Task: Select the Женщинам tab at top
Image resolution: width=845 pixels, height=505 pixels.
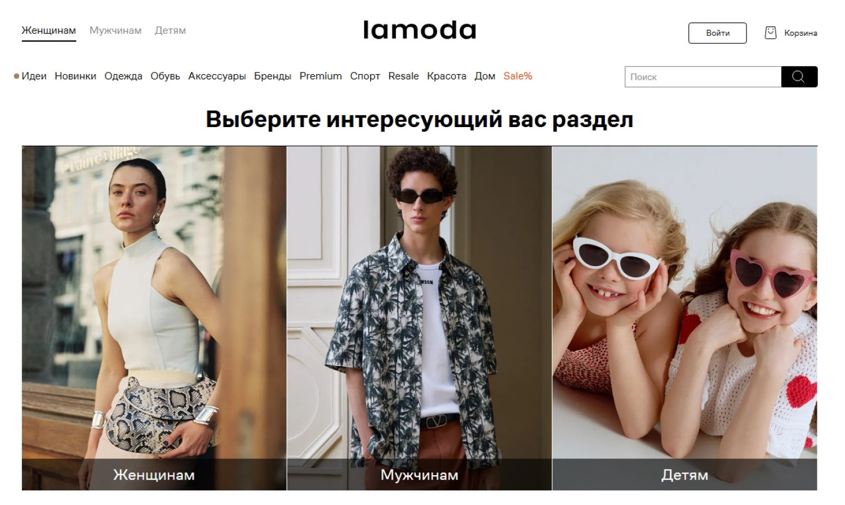Action: (x=49, y=30)
